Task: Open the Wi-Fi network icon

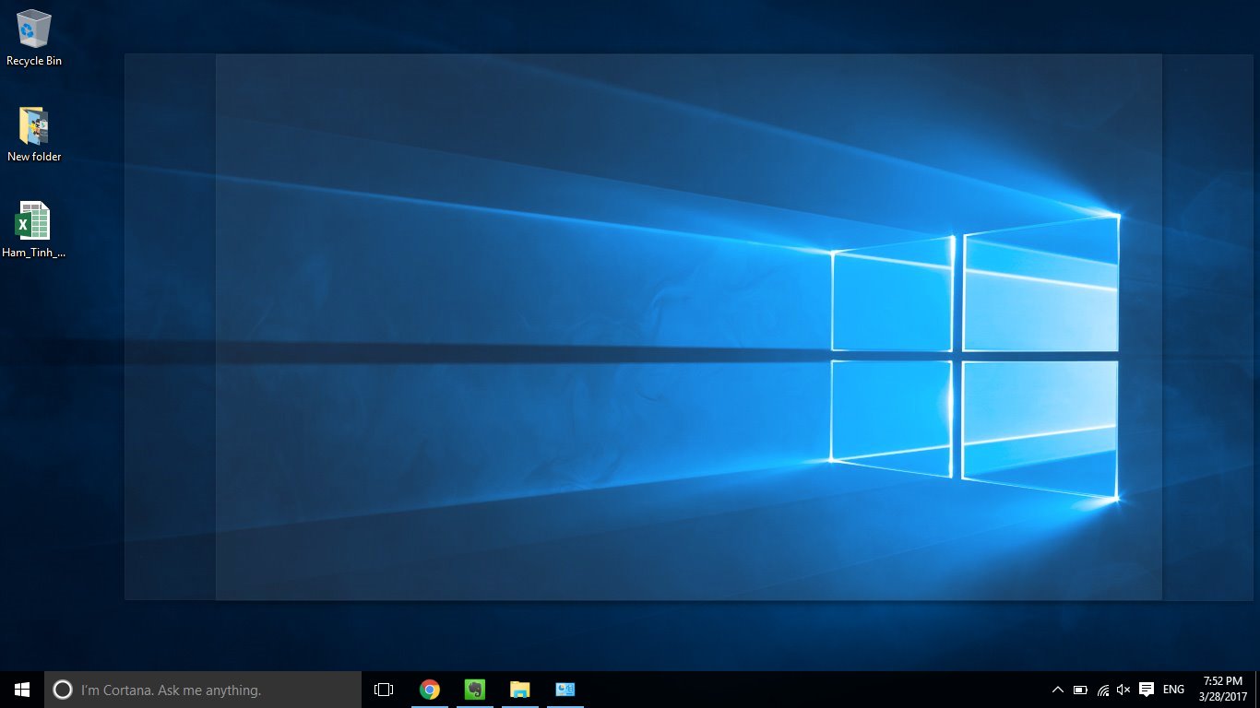Action: 1101,689
